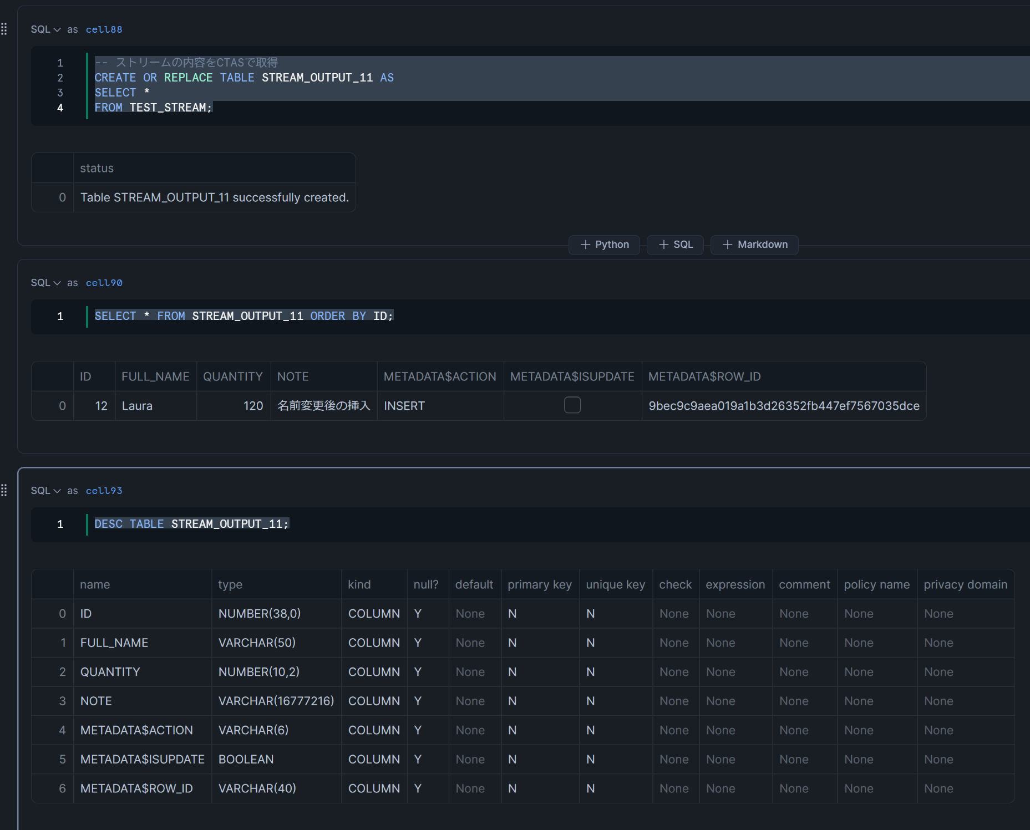
Task: Click the drag handle beside cell93
Action: [4, 490]
